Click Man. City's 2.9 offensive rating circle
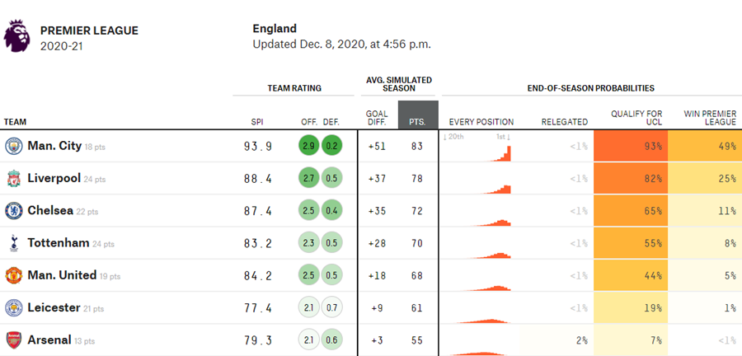The width and height of the screenshot is (742, 356). click(x=308, y=146)
